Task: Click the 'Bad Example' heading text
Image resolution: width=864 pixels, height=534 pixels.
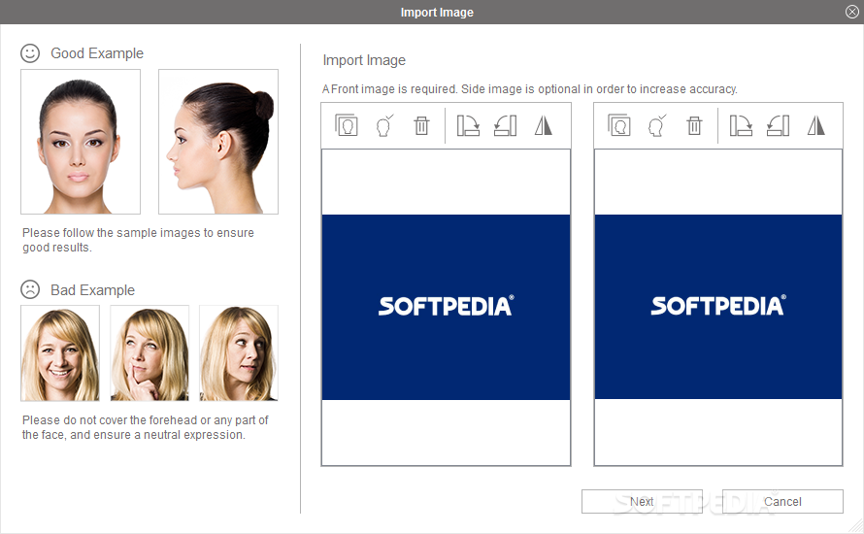Action: [92, 290]
